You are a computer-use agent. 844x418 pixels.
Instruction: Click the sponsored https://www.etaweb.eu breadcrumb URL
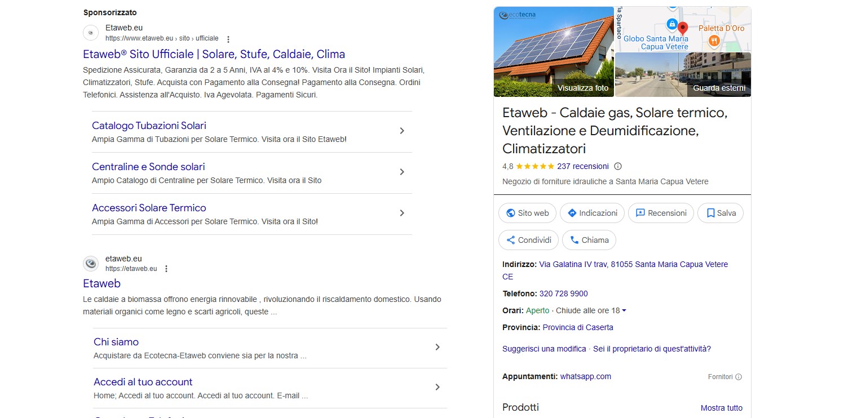pos(162,38)
